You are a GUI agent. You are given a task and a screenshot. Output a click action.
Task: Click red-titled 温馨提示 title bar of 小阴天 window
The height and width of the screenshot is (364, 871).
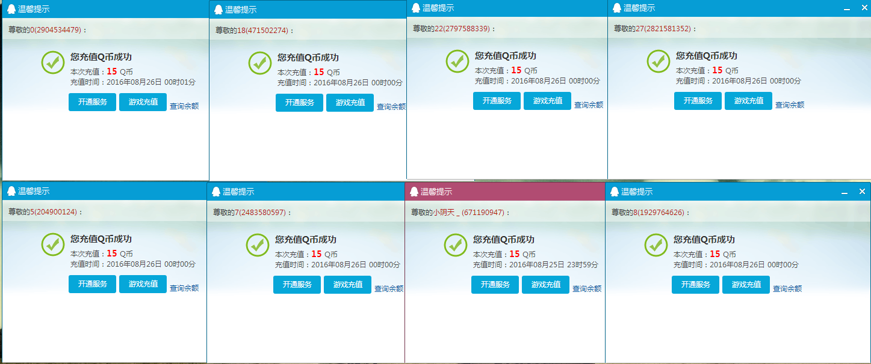[505, 192]
